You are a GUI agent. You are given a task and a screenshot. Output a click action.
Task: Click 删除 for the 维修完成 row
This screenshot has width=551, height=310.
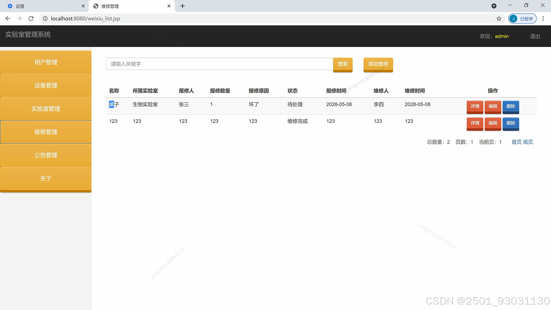511,124
